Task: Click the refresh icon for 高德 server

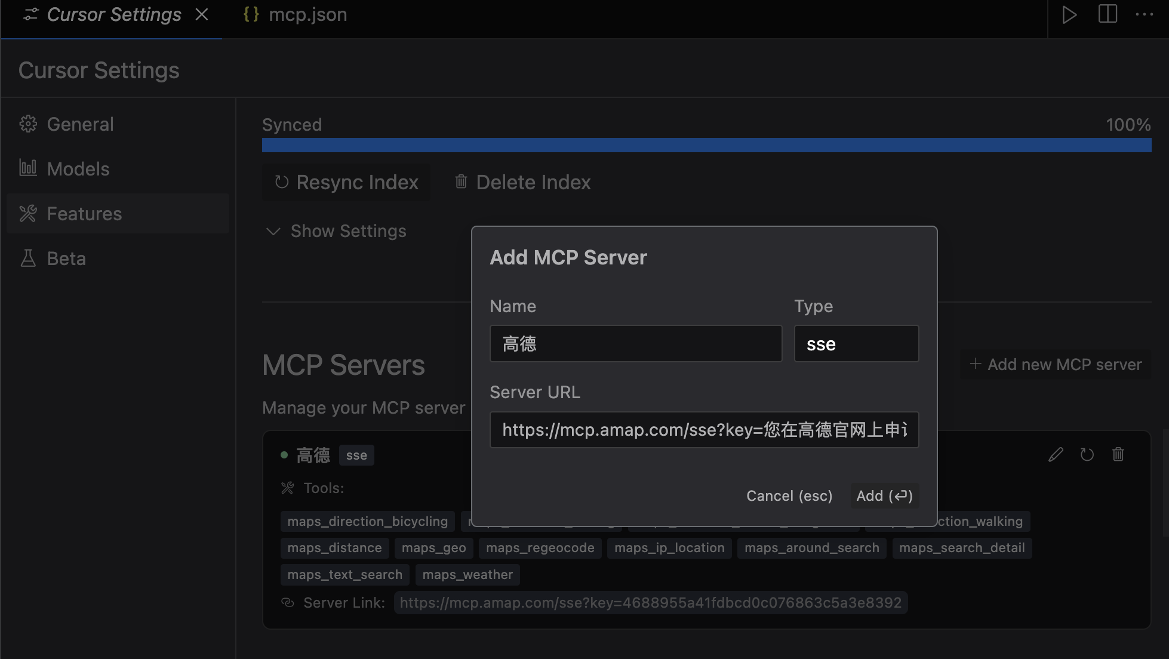Action: [1087, 455]
